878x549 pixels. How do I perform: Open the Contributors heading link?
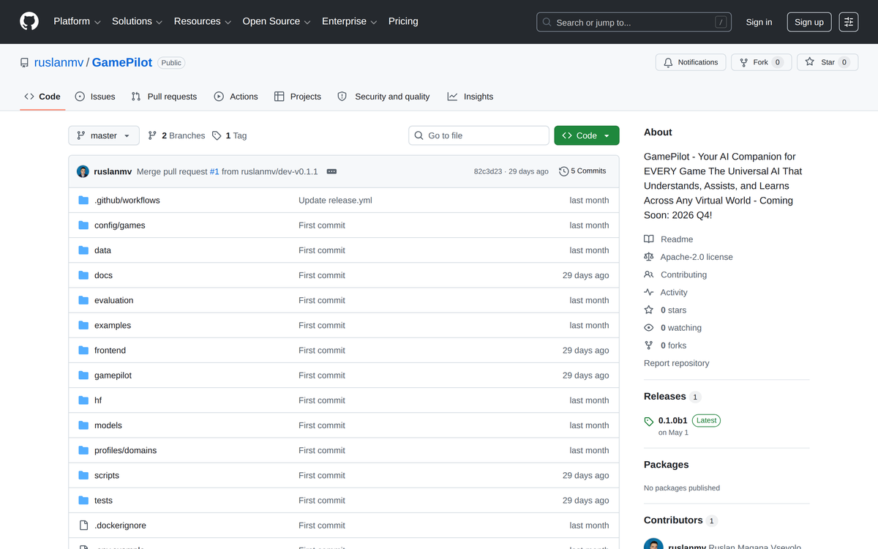click(680, 520)
